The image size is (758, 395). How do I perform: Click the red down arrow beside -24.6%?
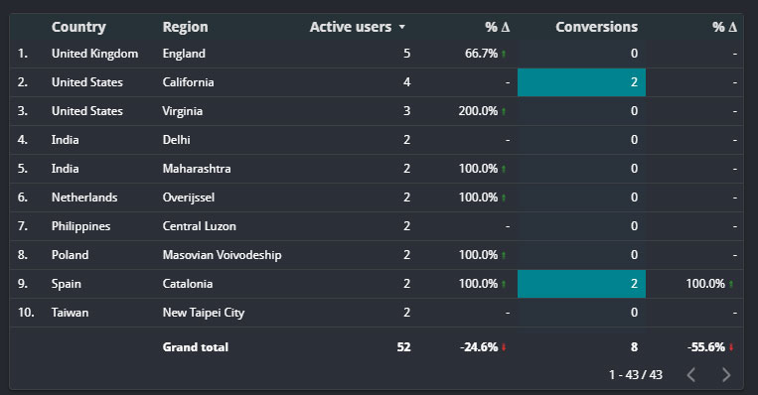504,347
